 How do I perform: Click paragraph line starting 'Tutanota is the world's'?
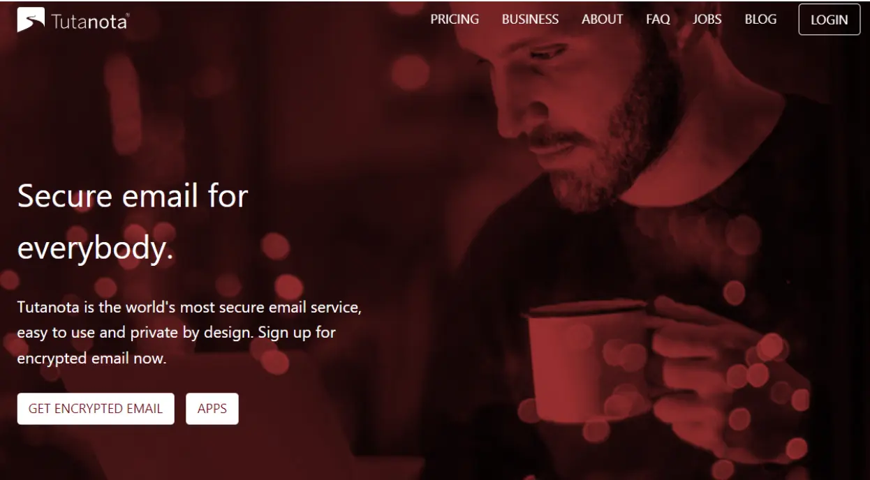coord(189,307)
